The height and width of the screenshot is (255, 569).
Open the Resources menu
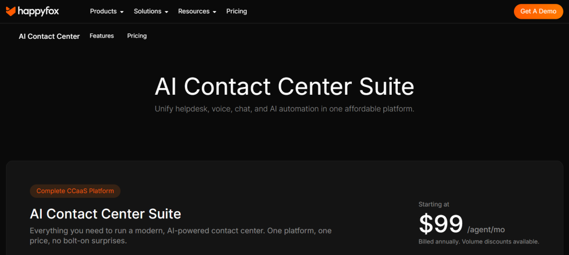[197, 11]
